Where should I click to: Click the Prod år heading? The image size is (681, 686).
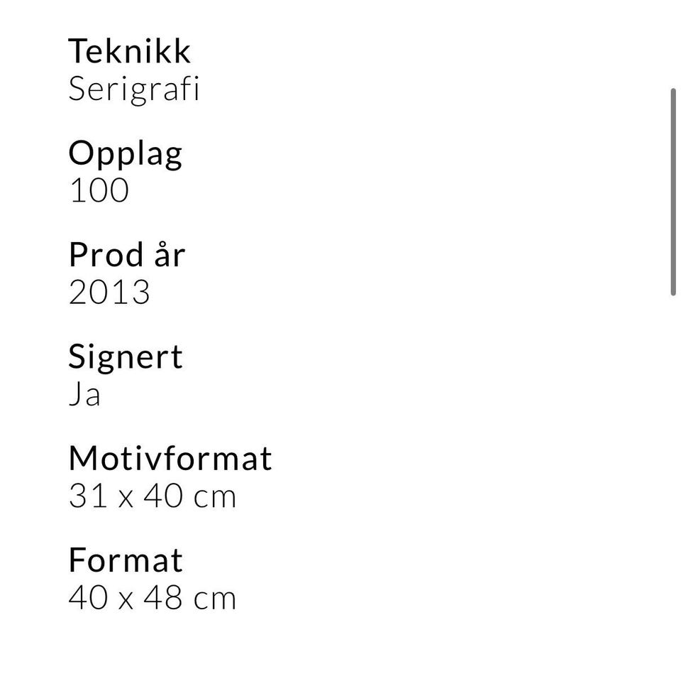tap(127, 254)
